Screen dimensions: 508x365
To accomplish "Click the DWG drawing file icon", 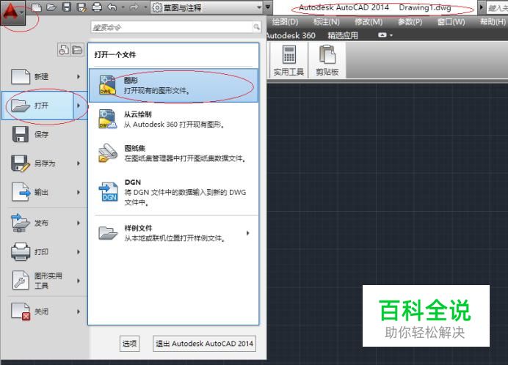I will tap(108, 86).
